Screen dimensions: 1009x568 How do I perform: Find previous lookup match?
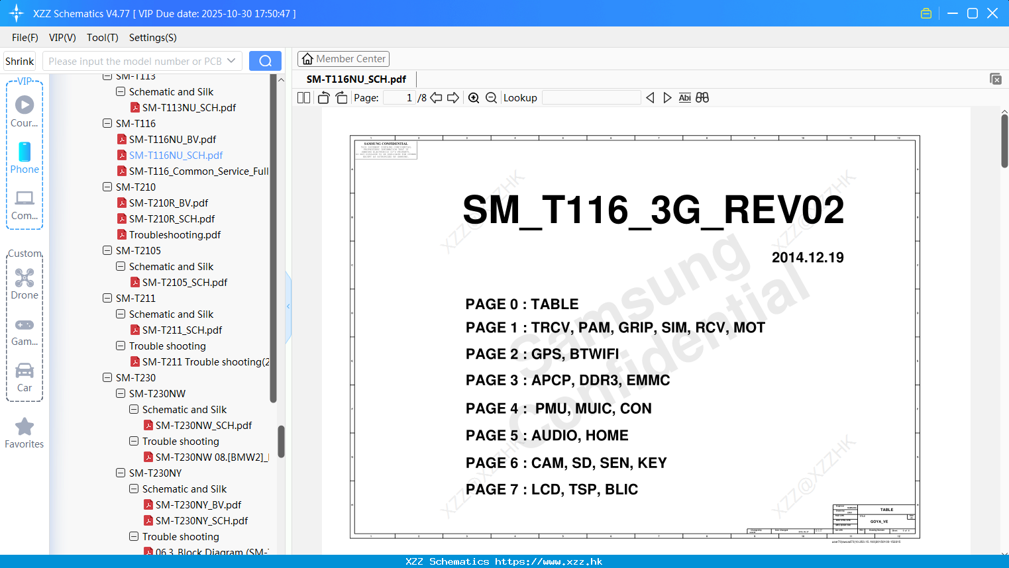[x=650, y=98]
